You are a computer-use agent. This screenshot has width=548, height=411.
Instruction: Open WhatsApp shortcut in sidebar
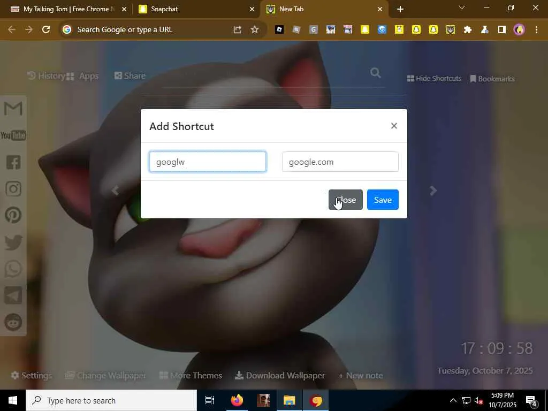pos(13,269)
